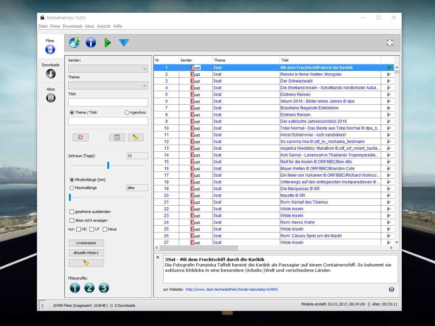Open the Ansicht menu
The image size is (435, 326).
pyautogui.click(x=104, y=26)
